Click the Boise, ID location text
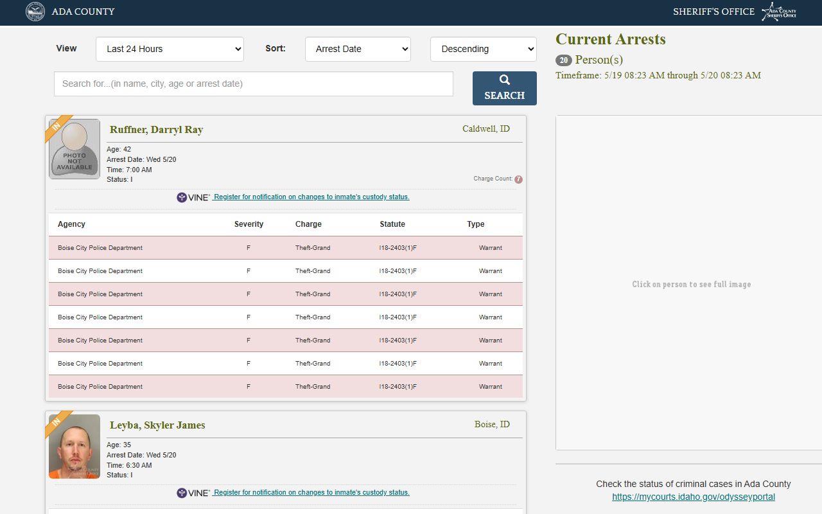Screen dimensions: 822x514 (492, 425)
